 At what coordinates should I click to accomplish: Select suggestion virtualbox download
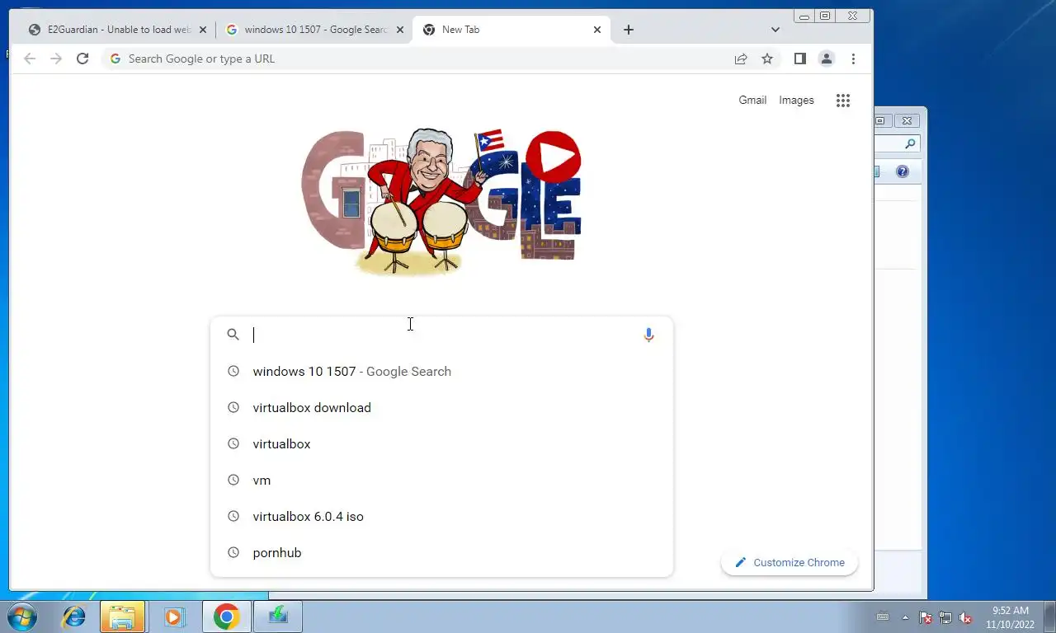tap(441, 407)
